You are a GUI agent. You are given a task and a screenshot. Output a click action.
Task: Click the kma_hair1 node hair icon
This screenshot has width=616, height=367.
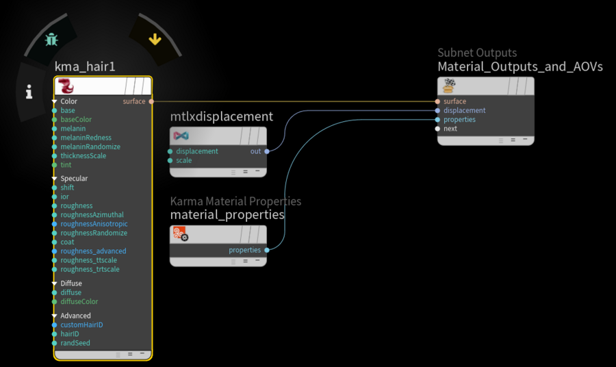click(66, 86)
